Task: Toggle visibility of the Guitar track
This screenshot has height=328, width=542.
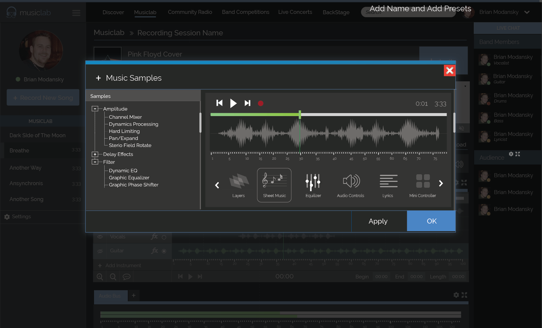Action: tap(100, 251)
